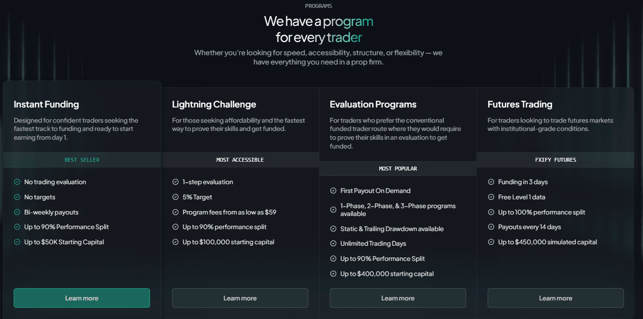
Task: Click the check icon beside 'Funding in 3 days'
Action: pos(491,182)
